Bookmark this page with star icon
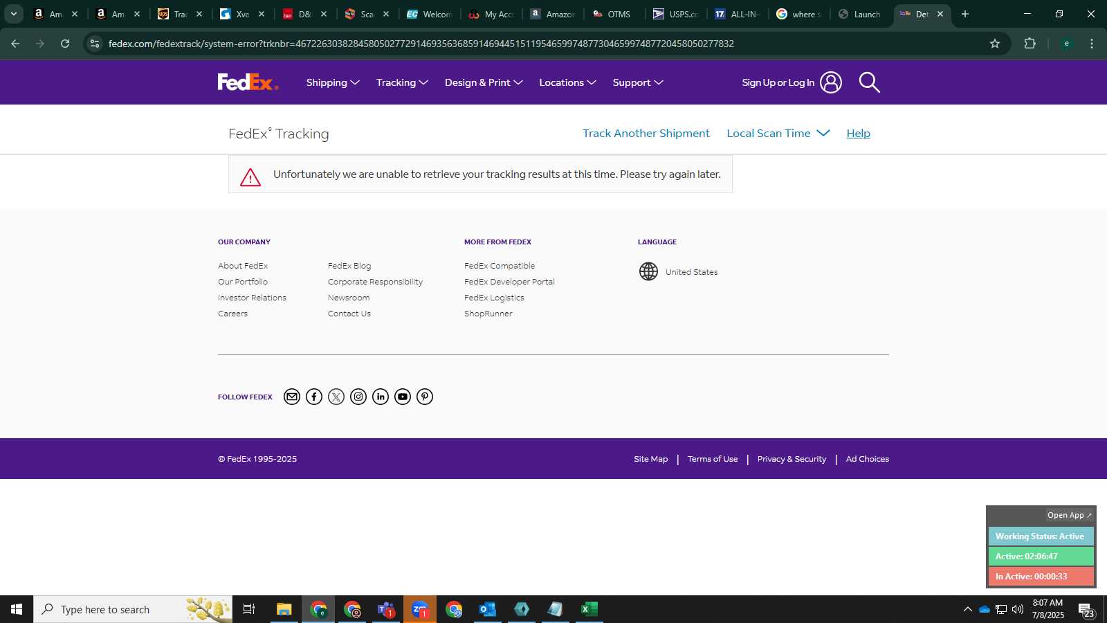This screenshot has width=1107, height=623. click(x=995, y=44)
